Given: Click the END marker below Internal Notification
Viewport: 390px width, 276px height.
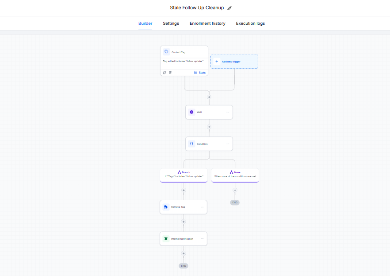Looking at the screenshot, I should pyautogui.click(x=184, y=266).
